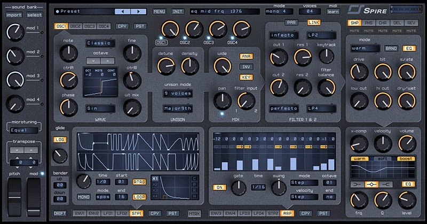Open the infecto filter type dropdown
427x224 pixels.
284,35
